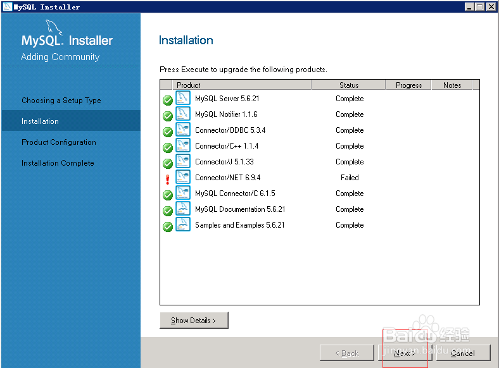The width and height of the screenshot is (499, 368).
Task: Click green checkmark beside Connector/C++ 1.1.4
Action: coord(168,148)
